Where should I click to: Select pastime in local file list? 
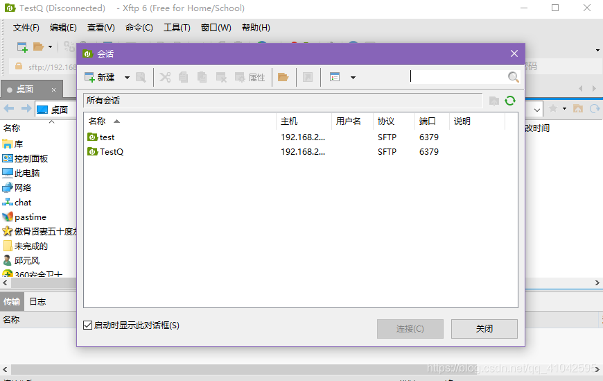25,217
